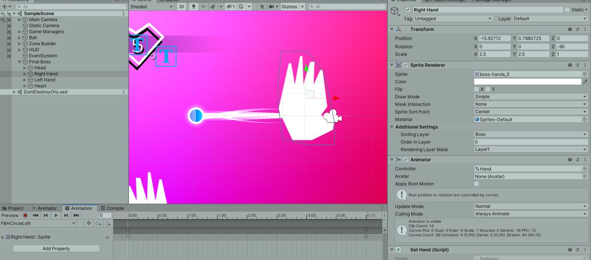Click the Preview button in Animation window

10,215
